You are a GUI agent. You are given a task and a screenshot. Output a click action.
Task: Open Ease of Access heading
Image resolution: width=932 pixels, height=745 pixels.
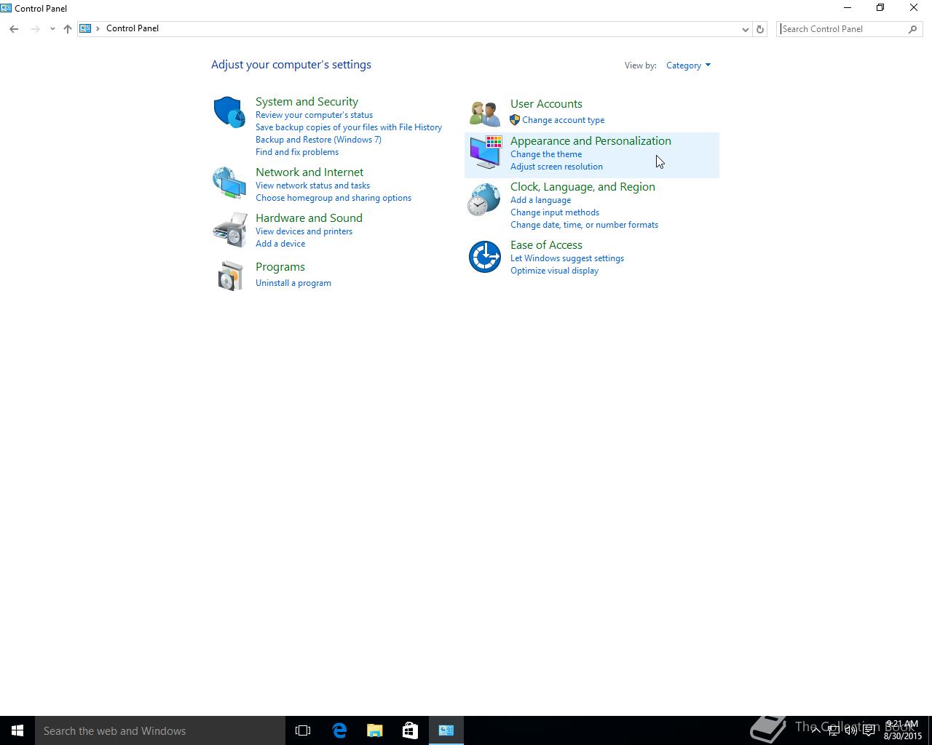pos(546,245)
